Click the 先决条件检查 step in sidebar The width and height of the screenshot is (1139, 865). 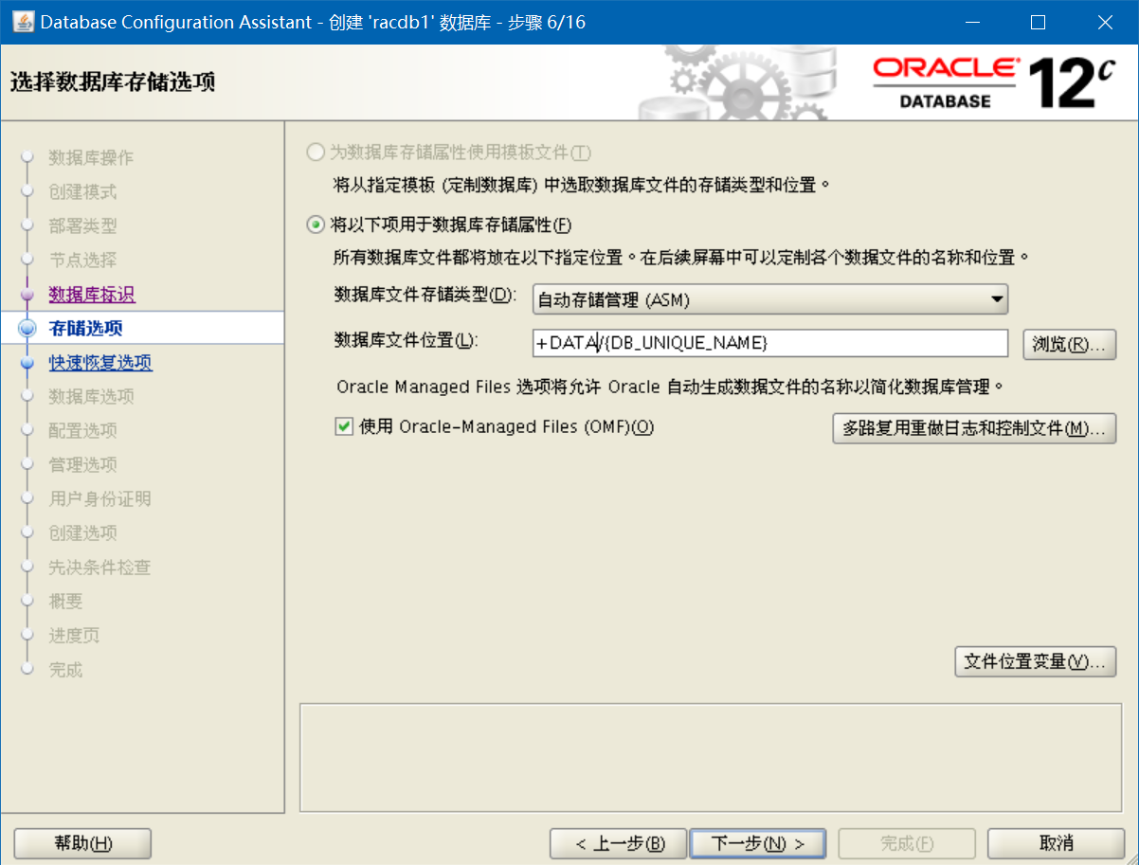99,568
